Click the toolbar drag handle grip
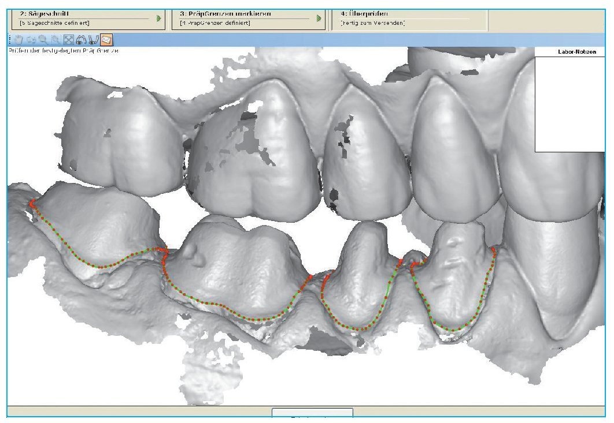This screenshot has height=423, width=614. point(10,40)
